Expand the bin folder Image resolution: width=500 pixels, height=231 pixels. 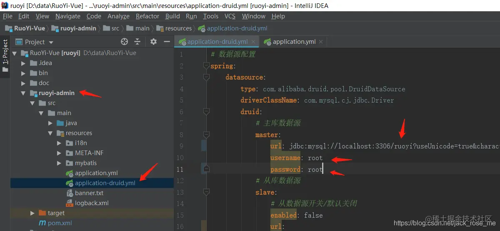click(x=24, y=73)
